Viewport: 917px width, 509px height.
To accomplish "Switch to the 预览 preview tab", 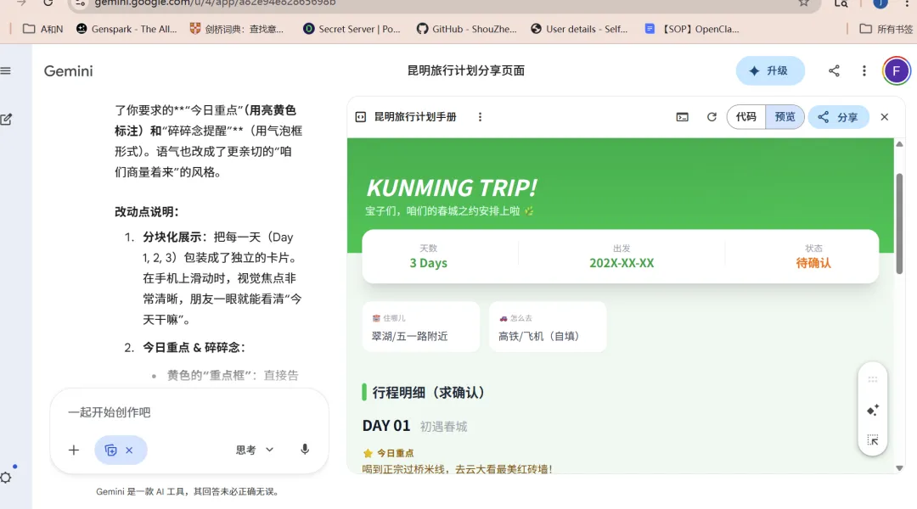I will click(x=785, y=117).
